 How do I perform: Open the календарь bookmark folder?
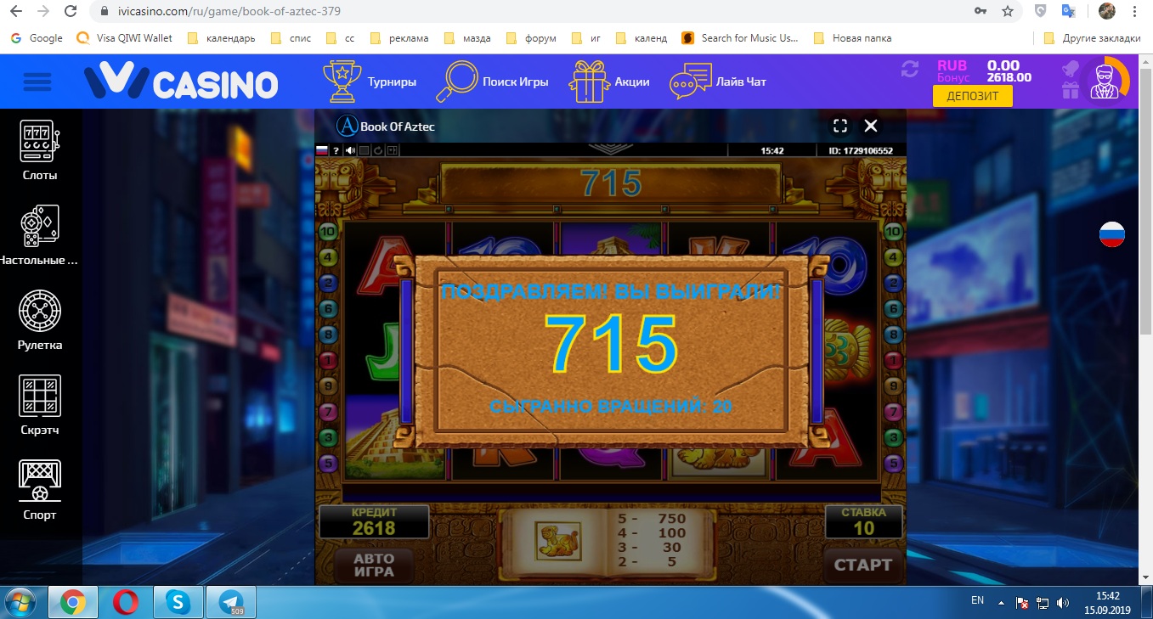click(220, 38)
